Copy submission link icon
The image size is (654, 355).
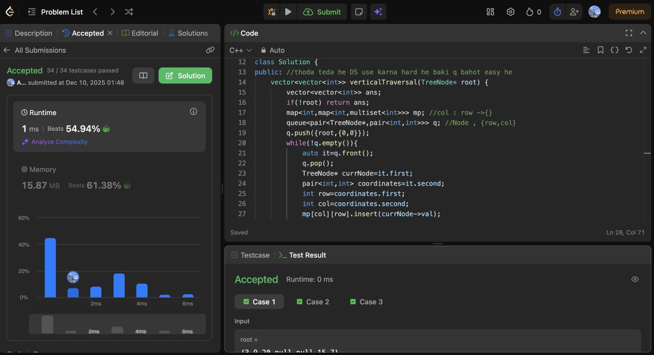click(210, 50)
